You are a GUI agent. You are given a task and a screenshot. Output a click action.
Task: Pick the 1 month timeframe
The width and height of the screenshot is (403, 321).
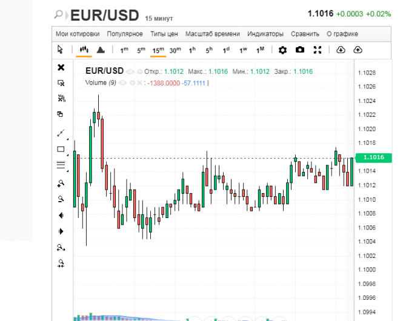[x=260, y=50]
